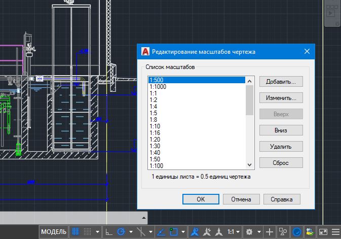Click the system variable monitor icon
Viewport: 341px width, 239px height.
(310, 232)
